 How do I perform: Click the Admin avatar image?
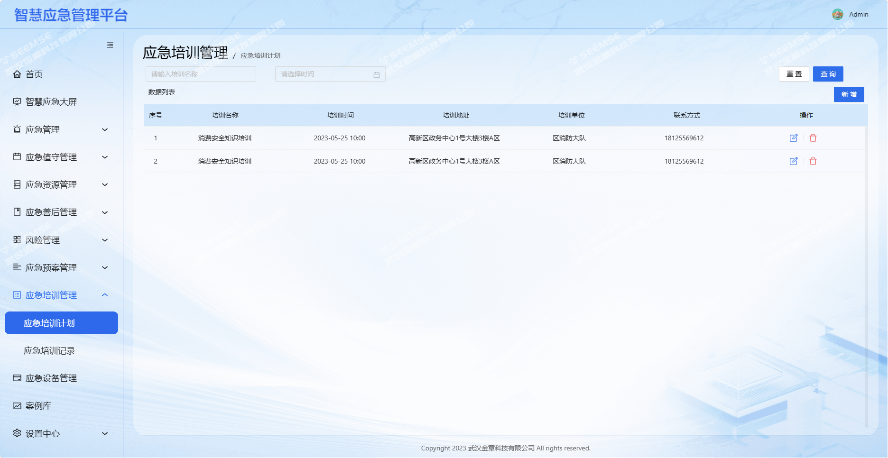pyautogui.click(x=838, y=14)
